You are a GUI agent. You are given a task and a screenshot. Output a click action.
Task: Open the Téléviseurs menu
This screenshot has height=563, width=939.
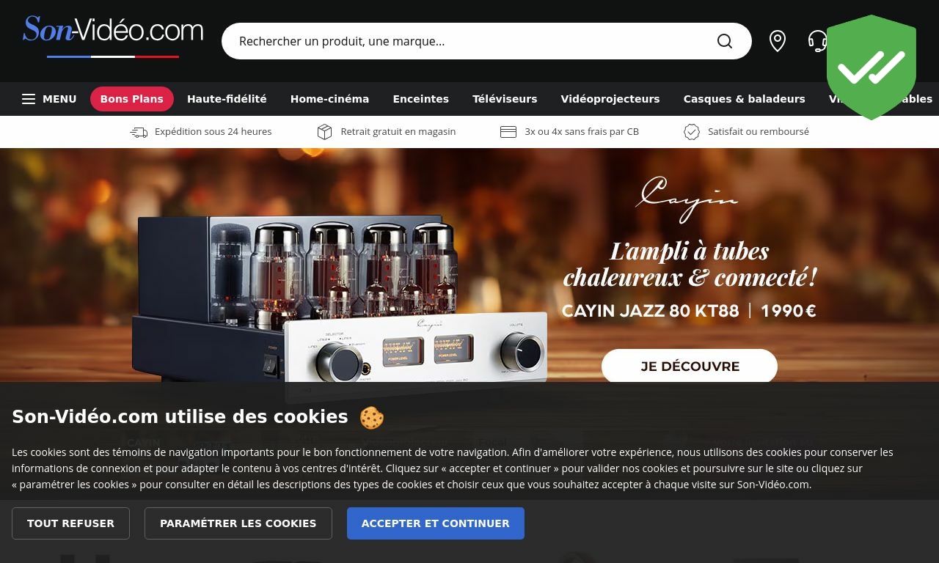(x=505, y=99)
